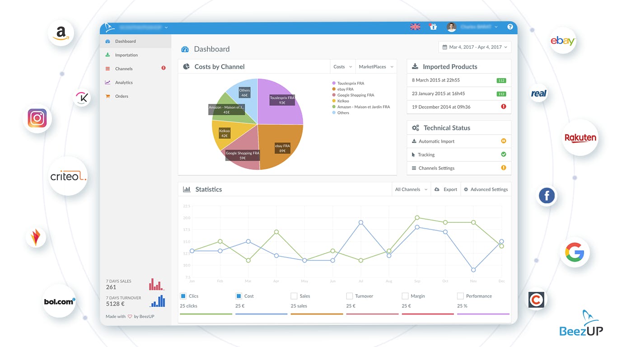Image resolution: width=617 pixels, height=347 pixels.
Task: Open Importation in the sidebar
Action: point(136,55)
